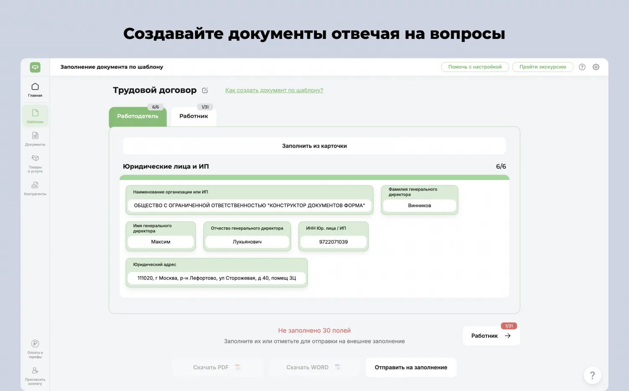
Task: Open the Шаблоны templates section
Action: pyautogui.click(x=35, y=116)
